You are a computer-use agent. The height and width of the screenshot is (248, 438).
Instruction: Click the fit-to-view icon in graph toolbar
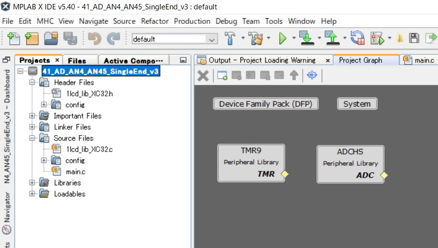click(x=312, y=75)
